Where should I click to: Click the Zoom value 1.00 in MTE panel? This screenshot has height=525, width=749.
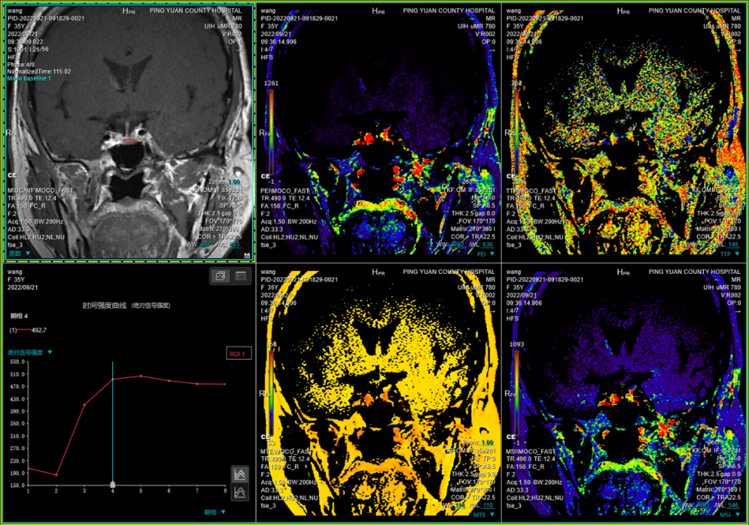click(x=488, y=443)
